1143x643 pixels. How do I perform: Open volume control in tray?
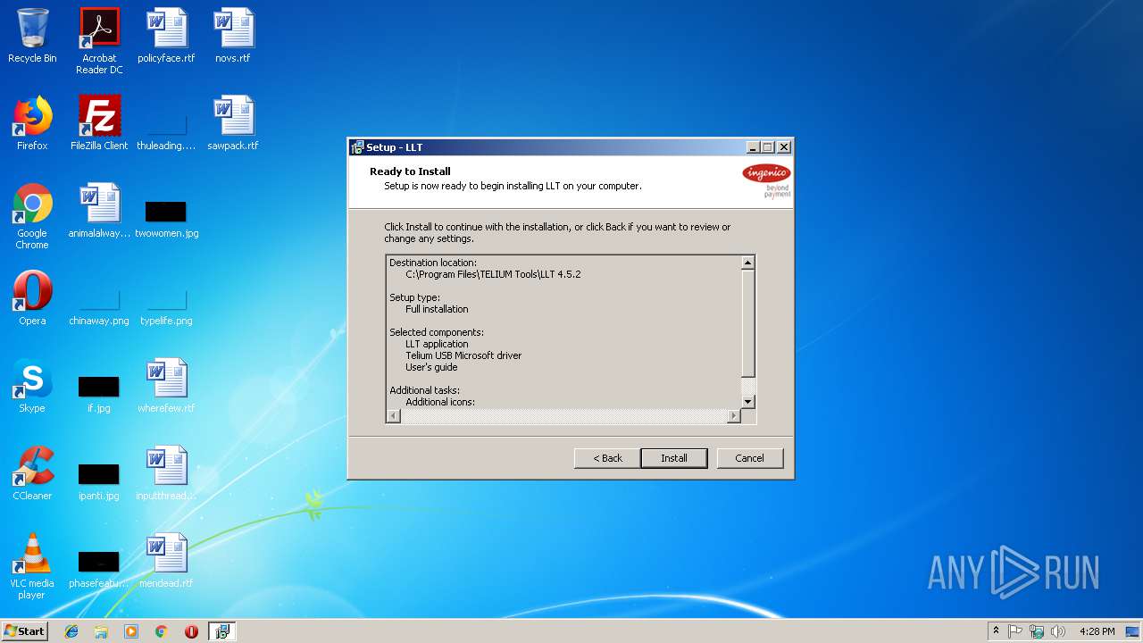[x=1058, y=631]
